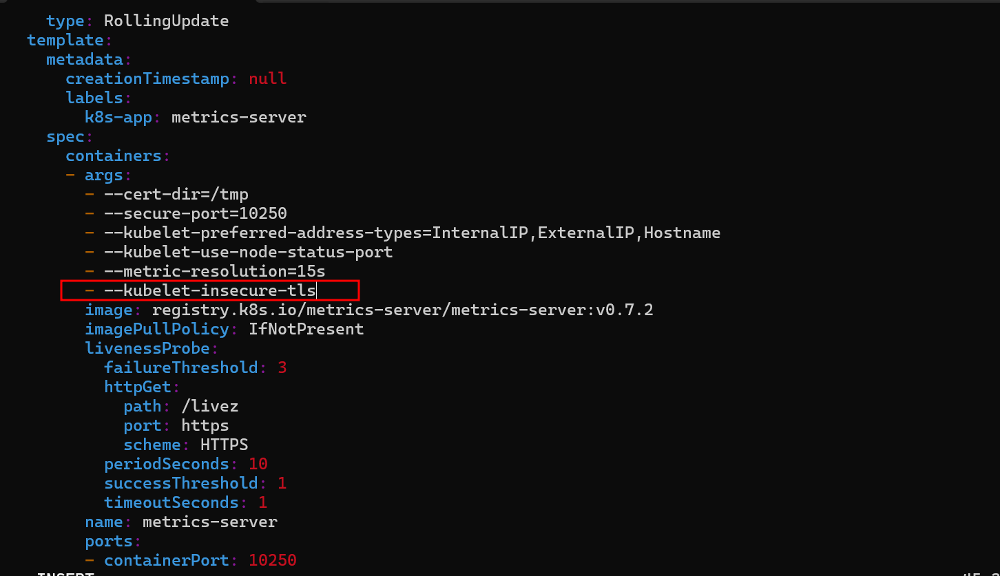Click the failureThreshold value 3
Screen dimensions: 1000x576
tap(282, 367)
